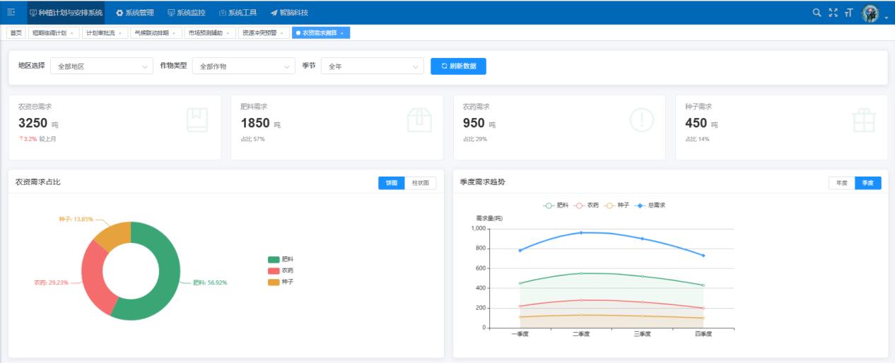The width and height of the screenshot is (895, 363).
Task: Open the font size setting icon
Action: [848, 13]
